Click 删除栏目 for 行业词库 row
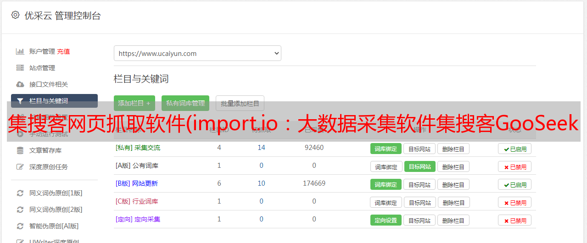587x243 pixels. [x=453, y=202]
